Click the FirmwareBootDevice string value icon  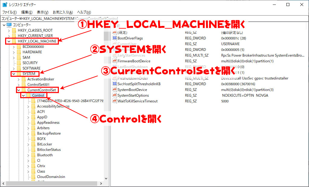[114, 61]
